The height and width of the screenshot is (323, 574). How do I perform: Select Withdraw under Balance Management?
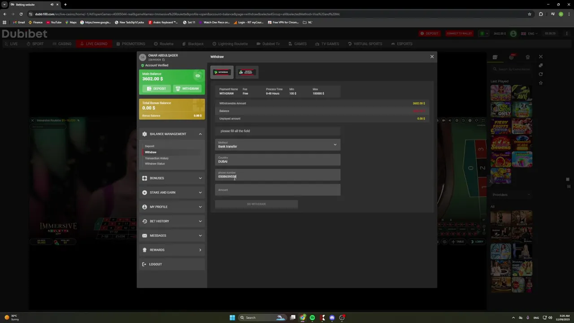pyautogui.click(x=151, y=152)
